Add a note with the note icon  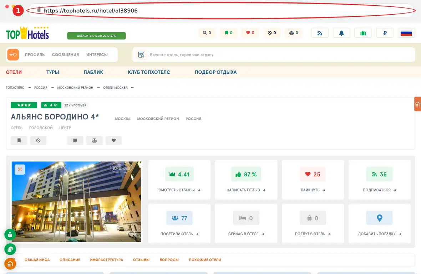click(75, 140)
